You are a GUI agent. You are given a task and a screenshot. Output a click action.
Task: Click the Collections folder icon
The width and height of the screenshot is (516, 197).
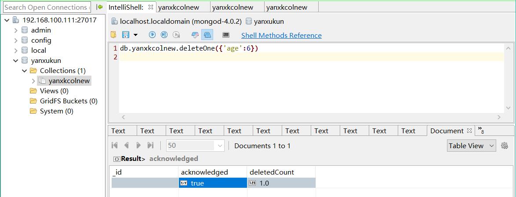pyautogui.click(x=33, y=70)
